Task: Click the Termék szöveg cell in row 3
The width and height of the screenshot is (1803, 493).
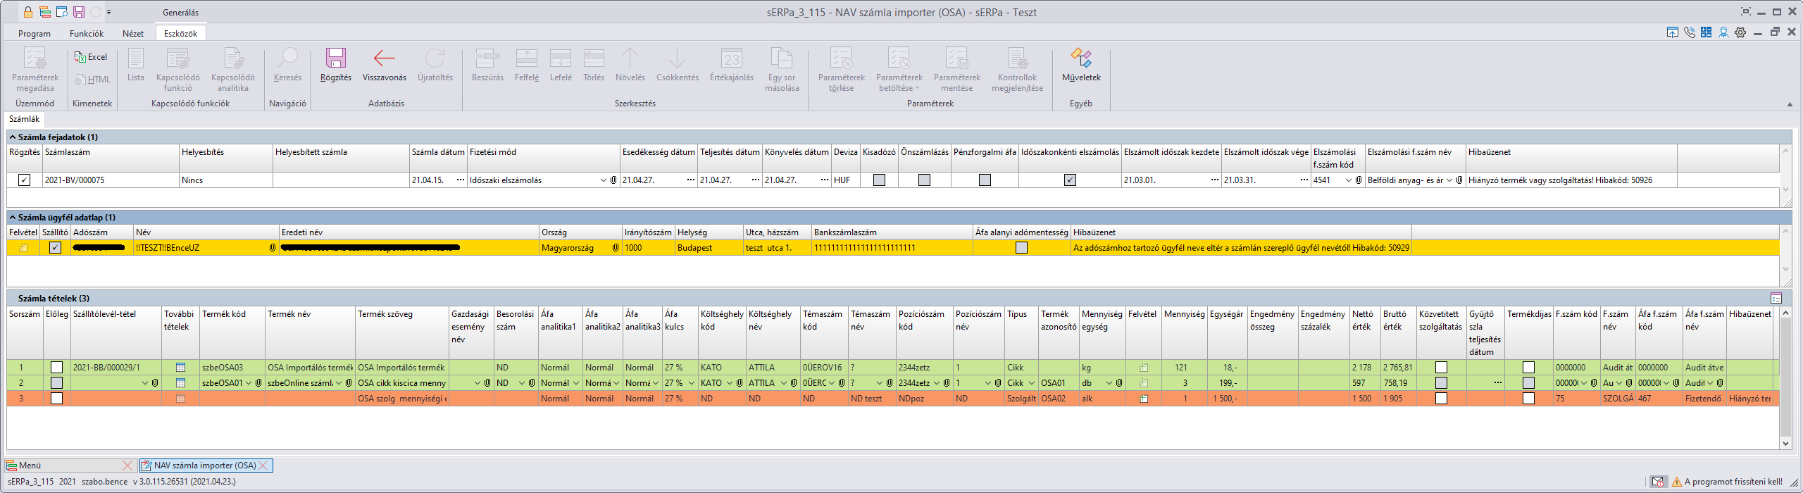Action: (401, 399)
